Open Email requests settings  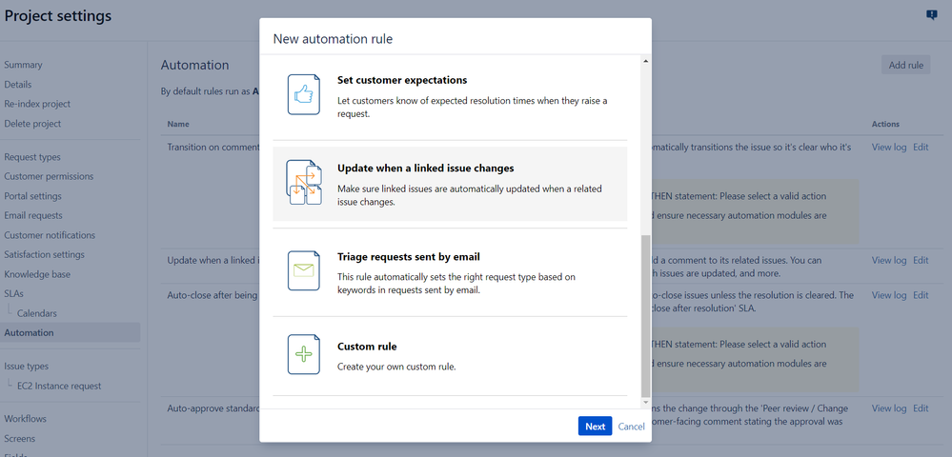click(x=32, y=215)
